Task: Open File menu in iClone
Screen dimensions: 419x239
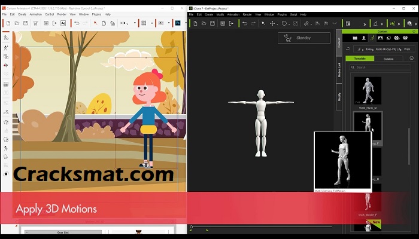Action: pos(191,14)
